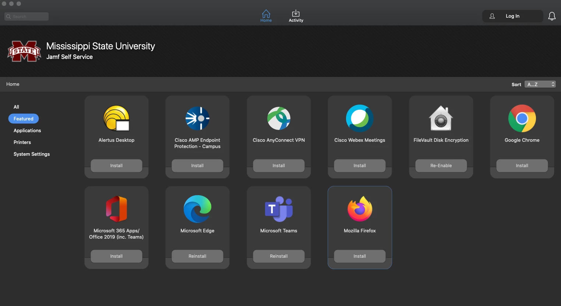Viewport: 561px width, 306px height.
Task: Install Cisco AnyConnect VPN
Action: pyautogui.click(x=279, y=166)
